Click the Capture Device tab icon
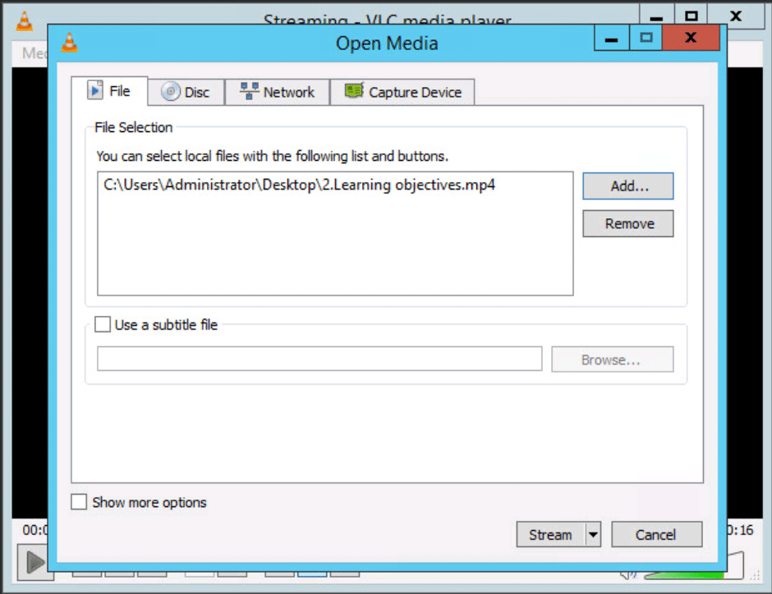This screenshot has width=772, height=594. 354,91
